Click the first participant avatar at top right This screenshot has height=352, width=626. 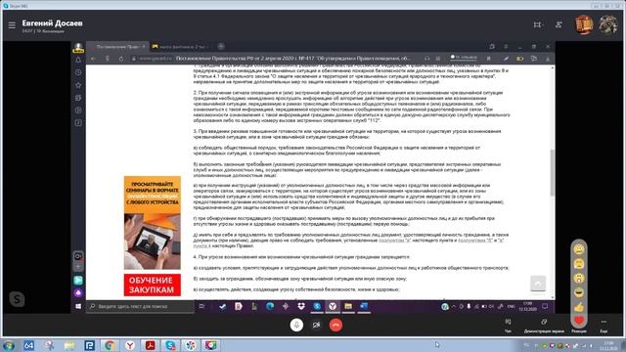click(584, 24)
